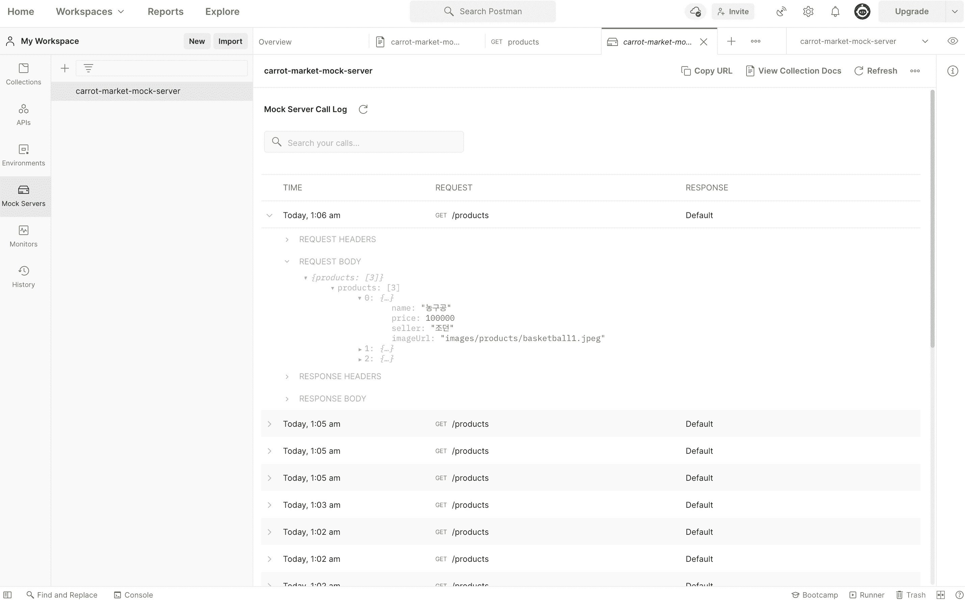Click the Refresh button

(876, 71)
